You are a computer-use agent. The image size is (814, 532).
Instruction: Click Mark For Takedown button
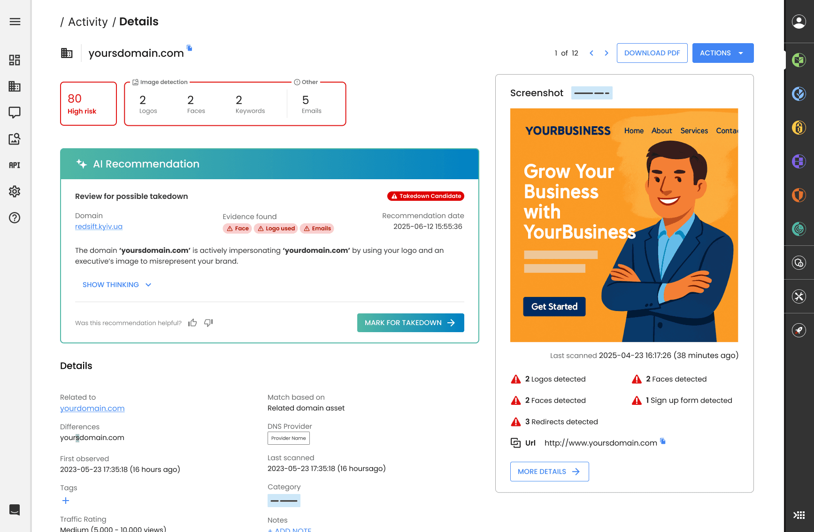(410, 323)
